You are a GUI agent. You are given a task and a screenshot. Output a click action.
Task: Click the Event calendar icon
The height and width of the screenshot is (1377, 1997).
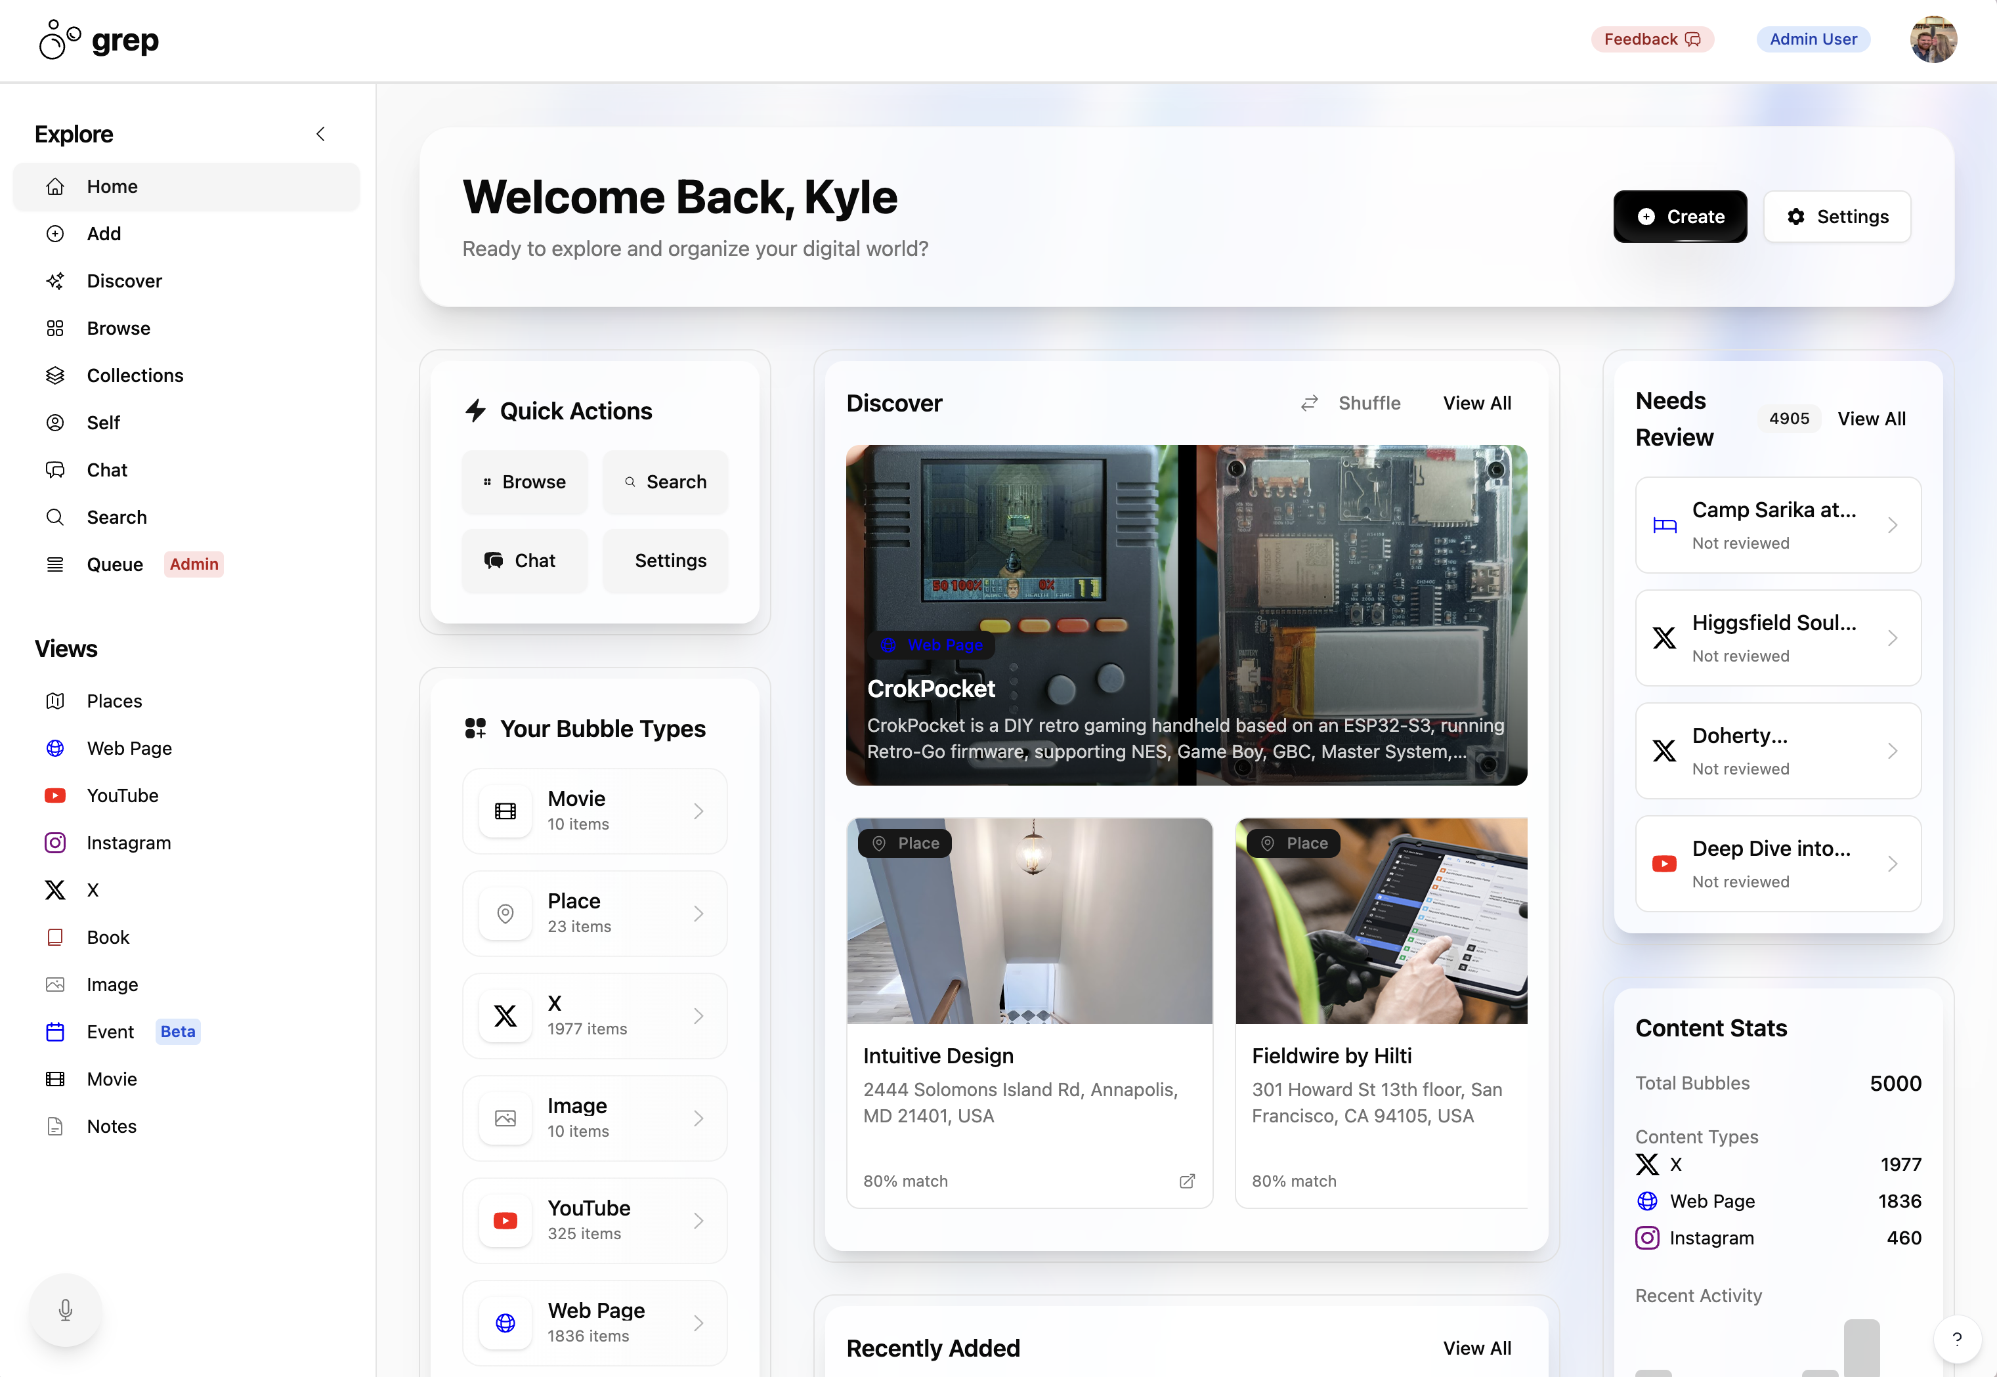pos(55,1032)
